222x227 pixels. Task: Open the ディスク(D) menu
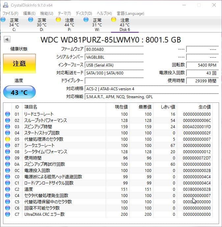click(x=84, y=14)
